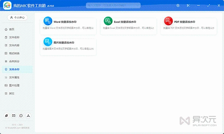224x134 pixels.
Task: Click the red PDF watermark icon
Action: point(168,21)
